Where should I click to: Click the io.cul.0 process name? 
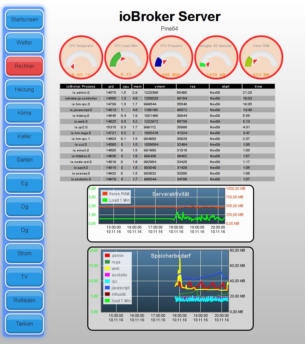(81, 145)
